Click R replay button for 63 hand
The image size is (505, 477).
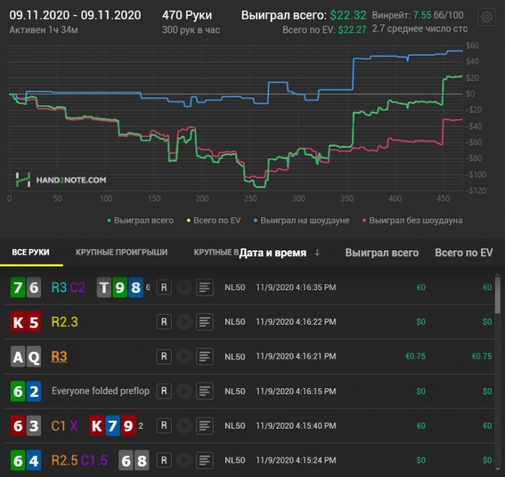pyautogui.click(x=164, y=426)
